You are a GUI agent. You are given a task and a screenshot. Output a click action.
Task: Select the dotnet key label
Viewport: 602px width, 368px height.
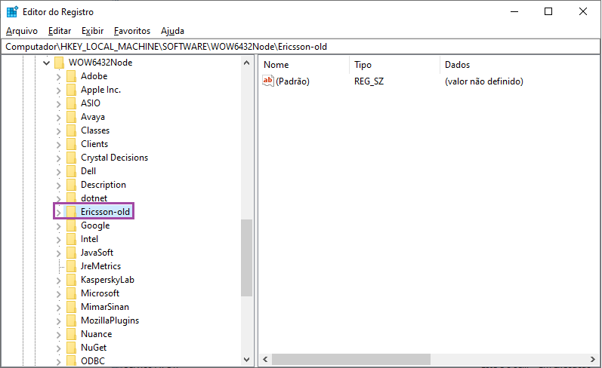[94, 198]
